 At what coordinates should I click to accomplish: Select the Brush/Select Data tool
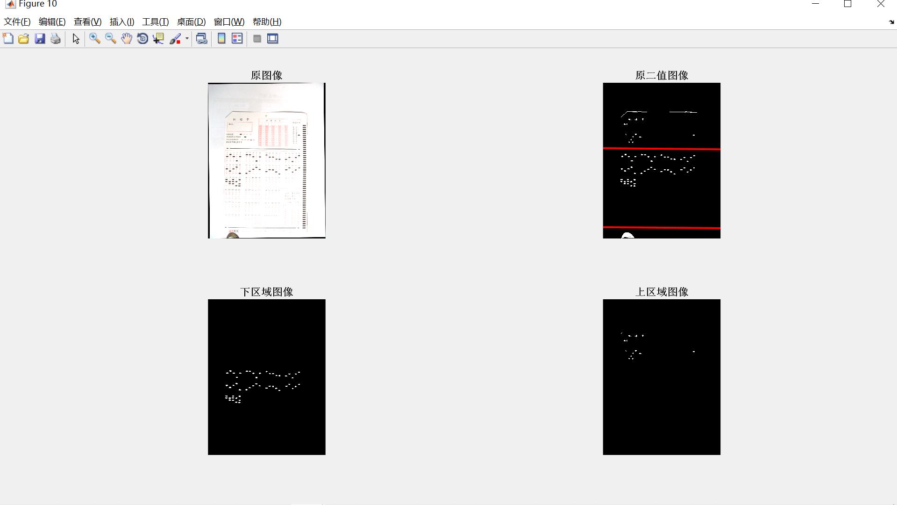(x=175, y=39)
